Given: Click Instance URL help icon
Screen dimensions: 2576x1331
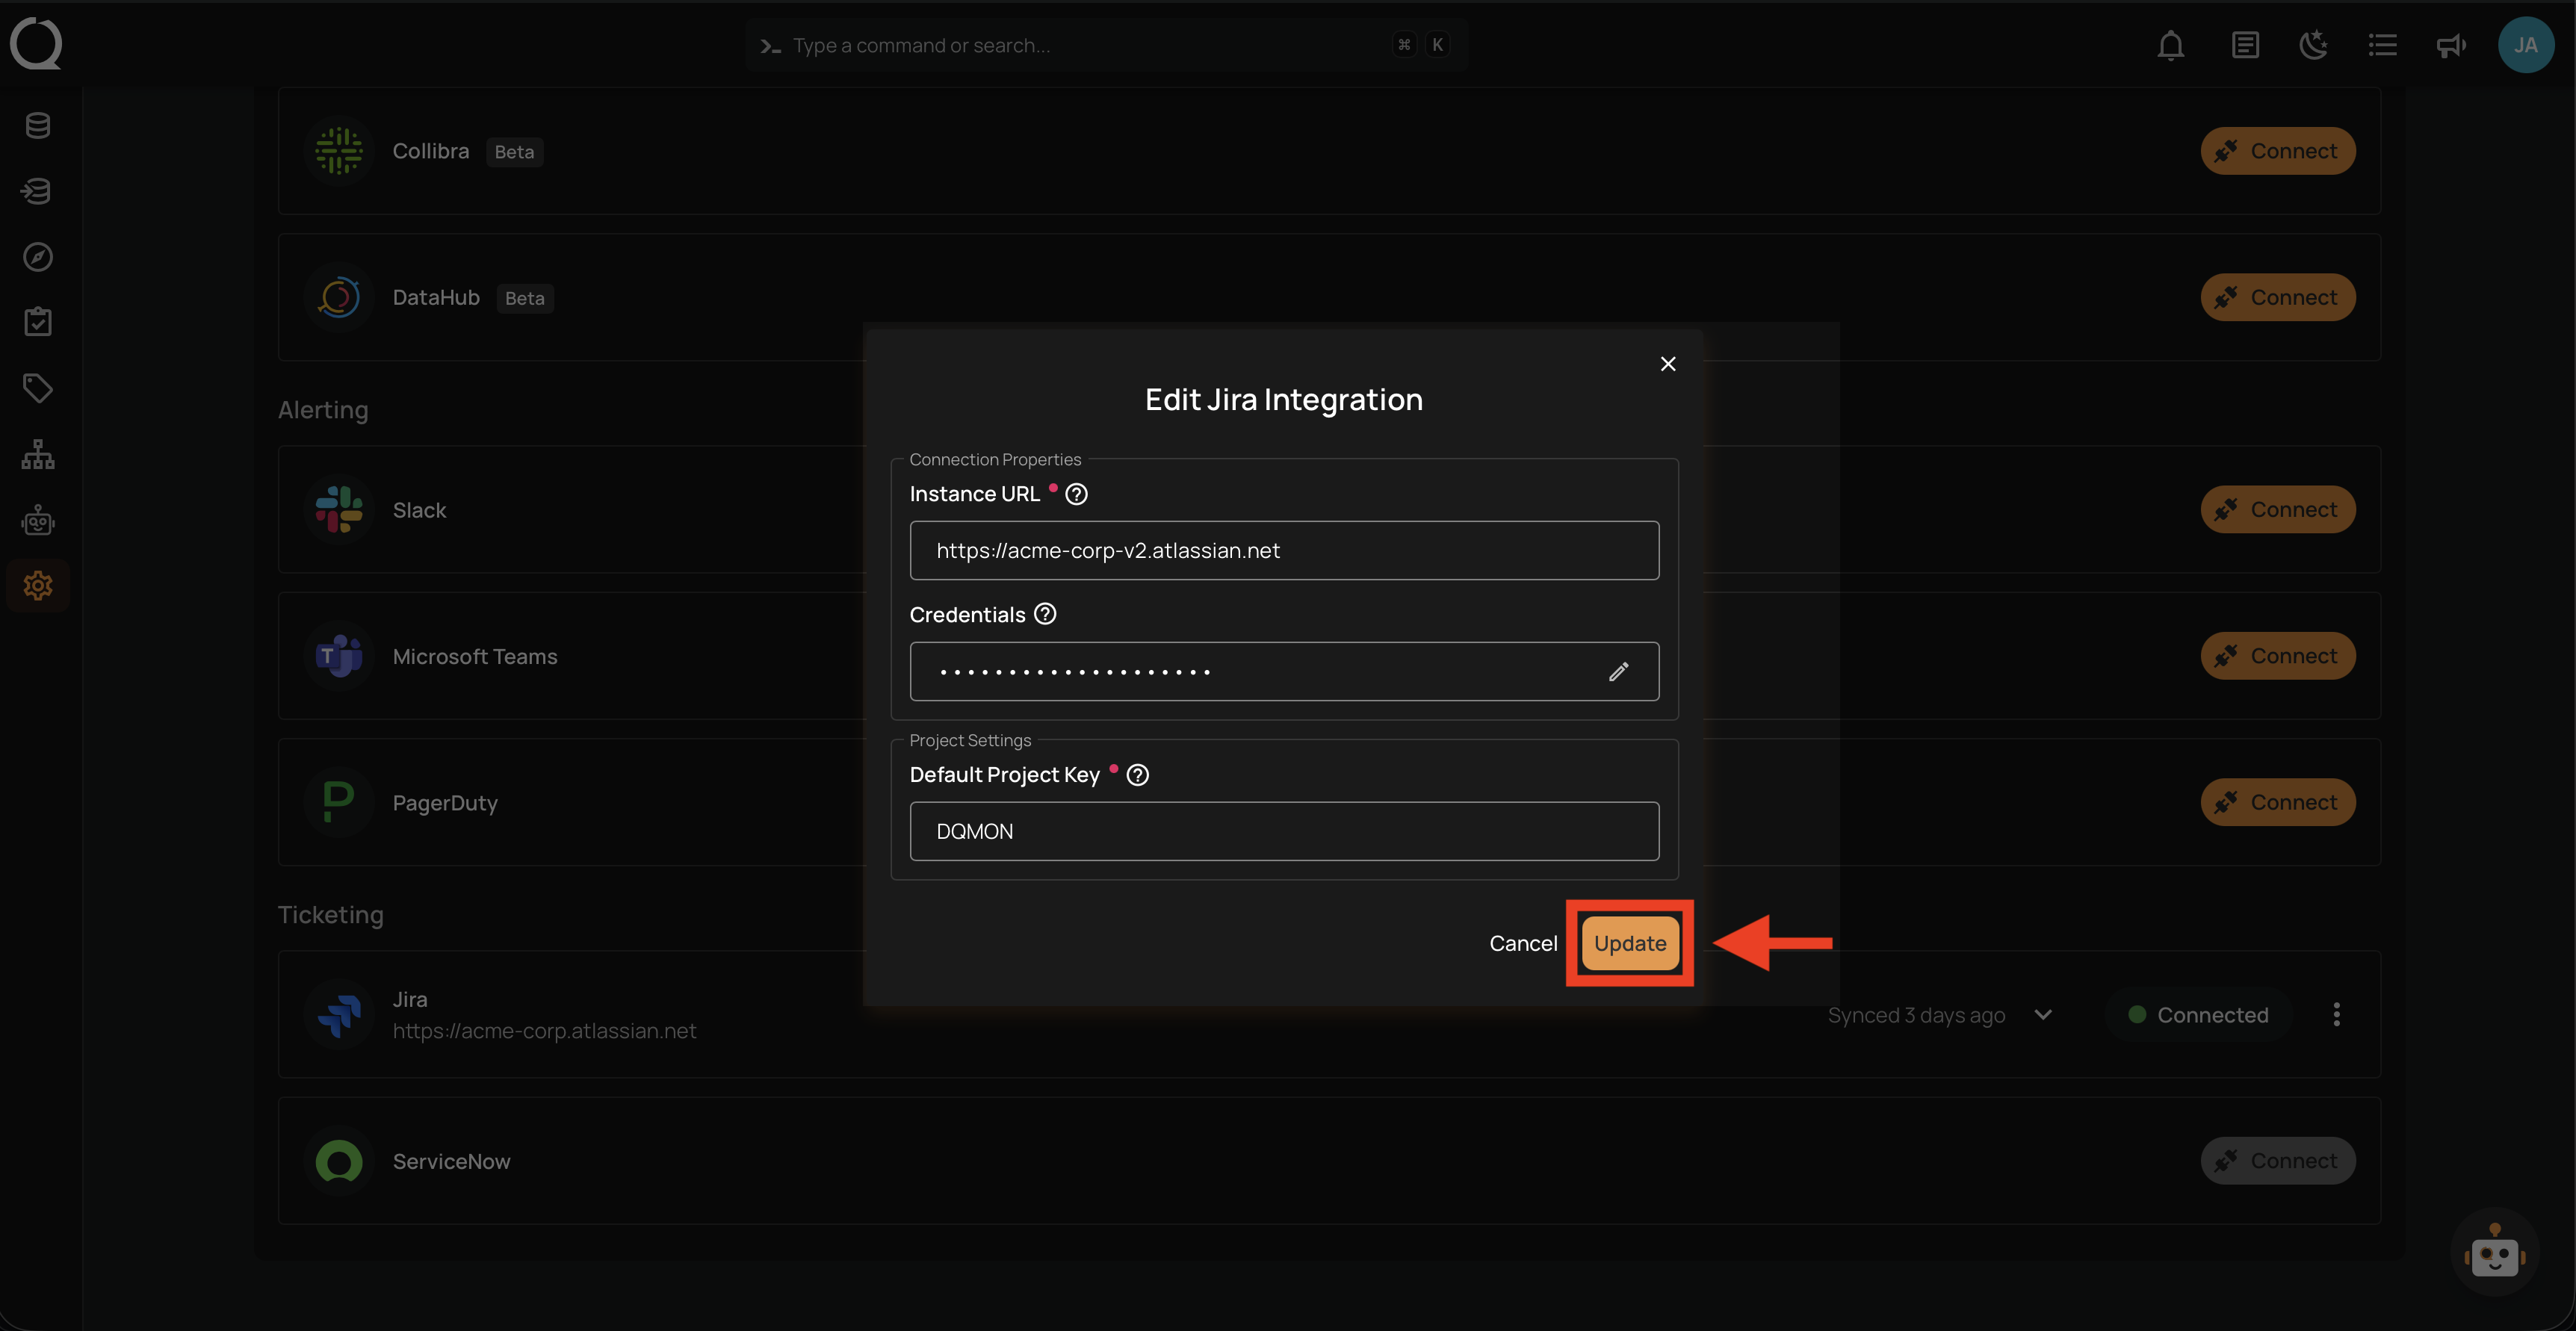Looking at the screenshot, I should [x=1076, y=494].
